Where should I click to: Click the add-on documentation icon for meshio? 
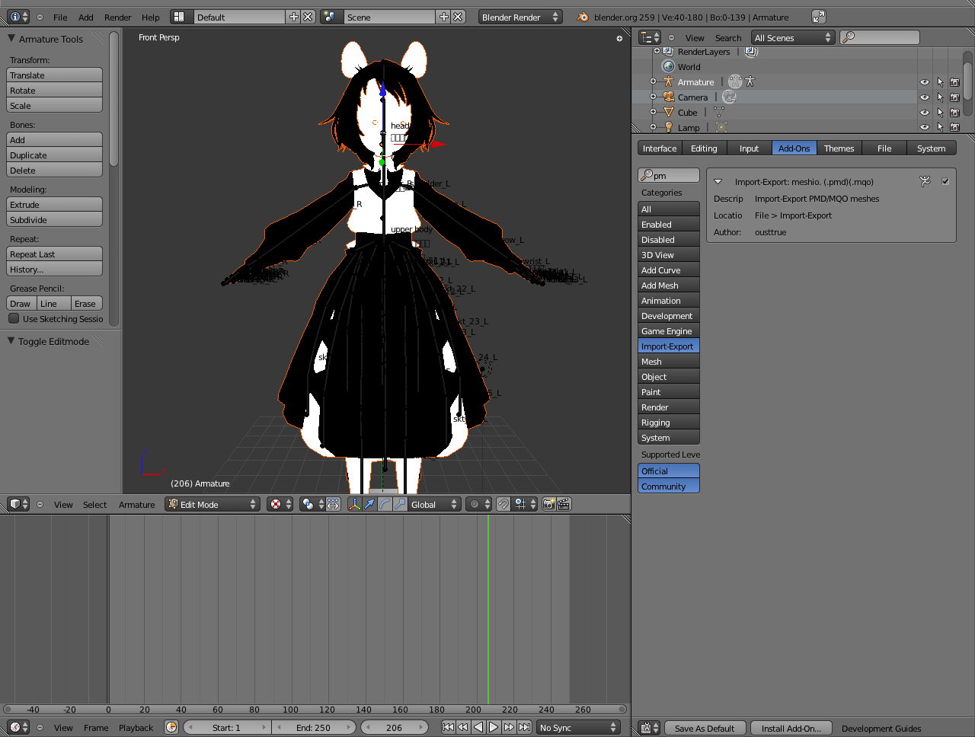pyautogui.click(x=925, y=181)
